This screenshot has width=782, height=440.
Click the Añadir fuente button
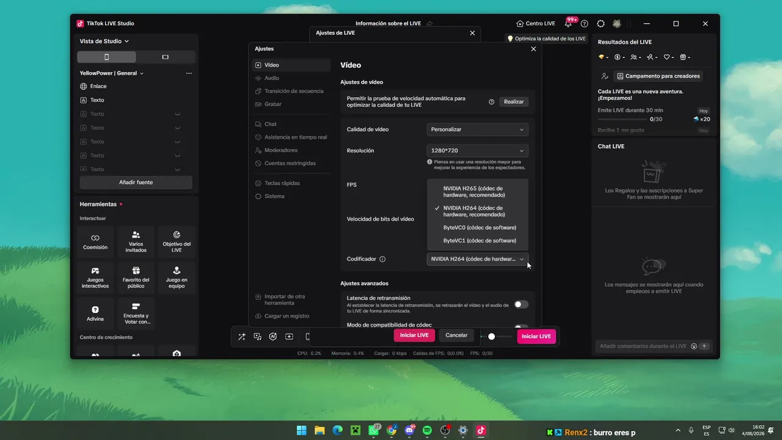(136, 182)
